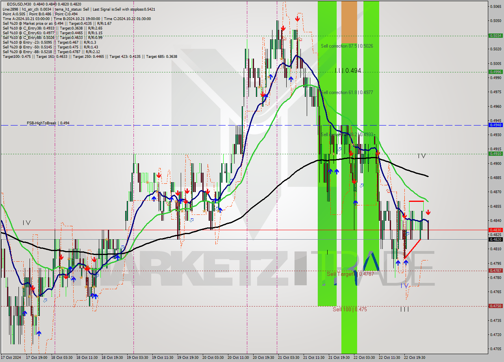Viewport: 504px width, 362px height.
Task: Click the 'FSB-HighToBreak | 0.494' line label
Action: tap(48, 123)
